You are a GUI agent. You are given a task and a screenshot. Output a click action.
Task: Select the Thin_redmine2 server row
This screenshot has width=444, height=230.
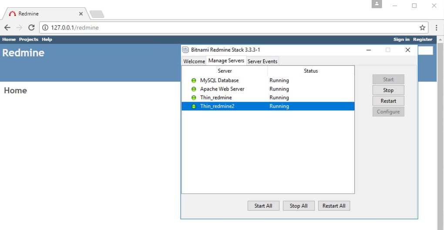(x=268, y=107)
